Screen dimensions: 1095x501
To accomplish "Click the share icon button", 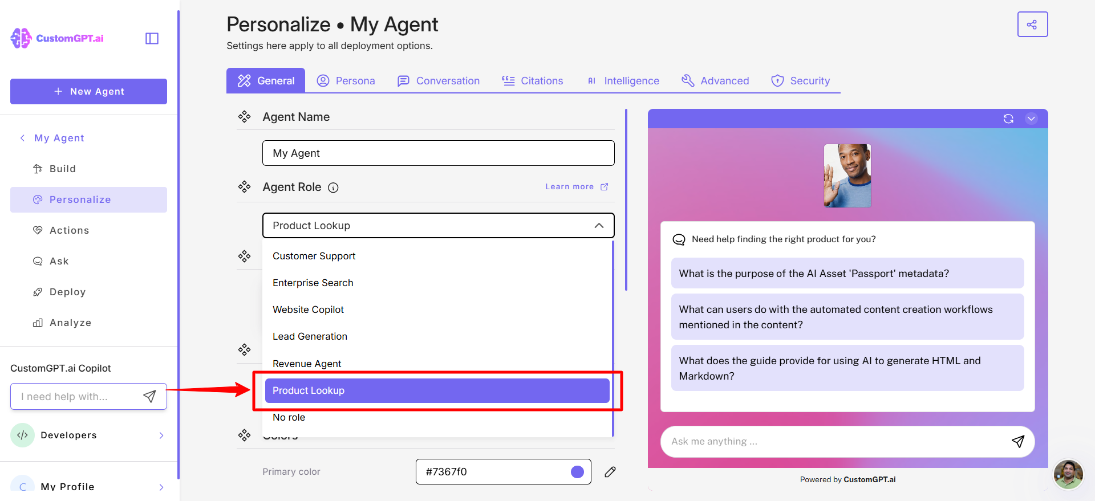I will [x=1032, y=25].
